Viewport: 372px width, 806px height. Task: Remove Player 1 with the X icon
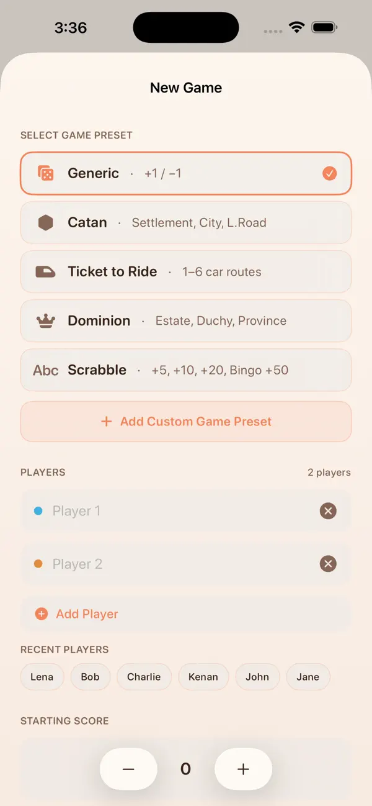pyautogui.click(x=328, y=511)
